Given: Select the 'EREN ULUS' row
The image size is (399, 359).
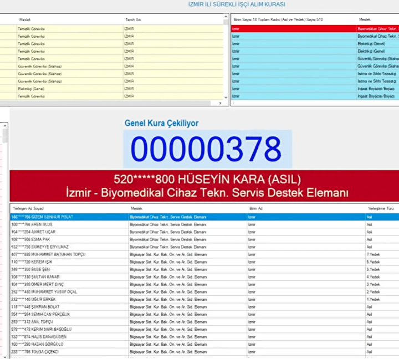Looking at the screenshot, I should tap(204, 225).
